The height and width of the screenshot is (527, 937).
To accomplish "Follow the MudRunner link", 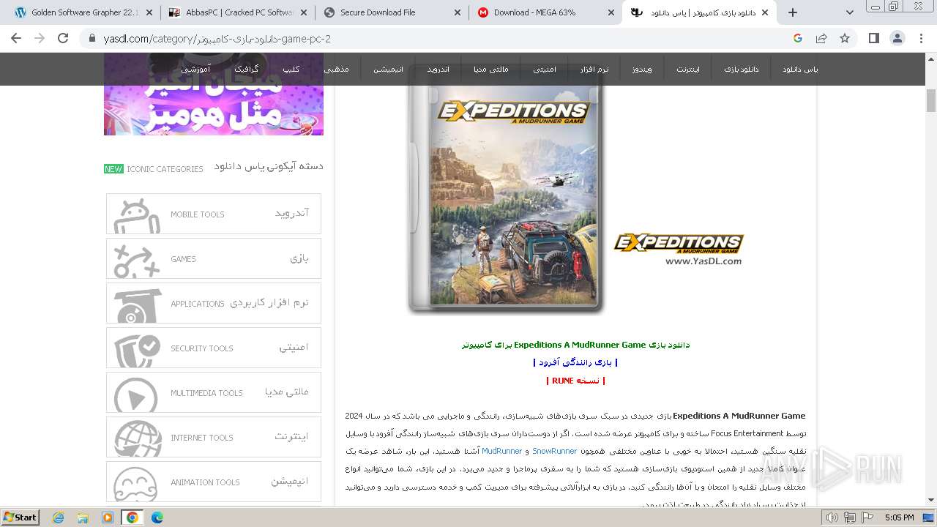I will (501, 451).
